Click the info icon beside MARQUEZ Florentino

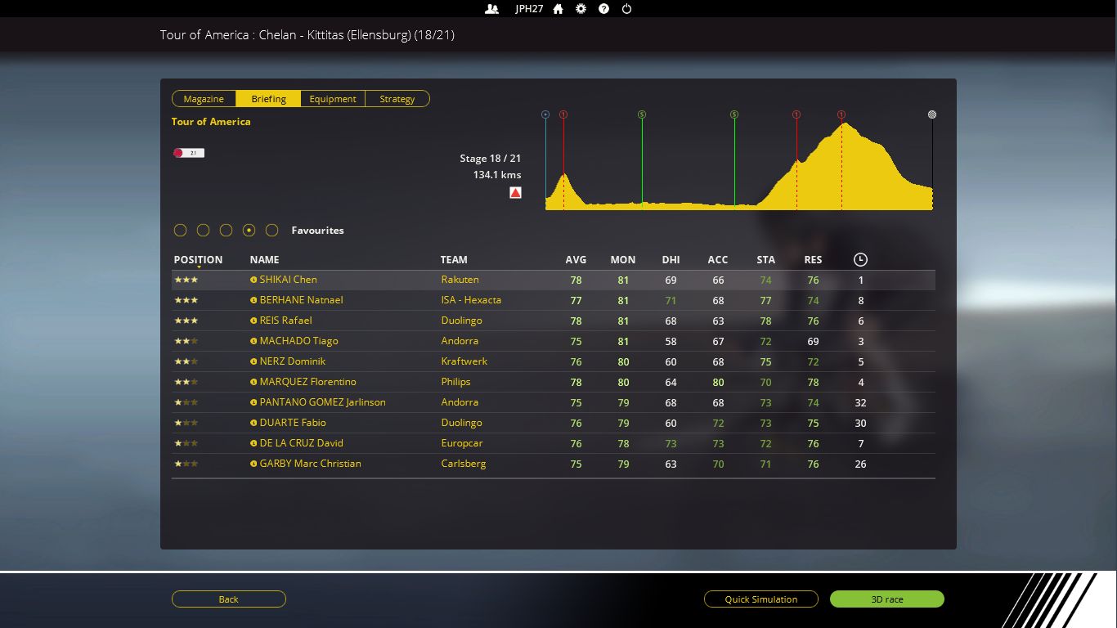coord(253,382)
